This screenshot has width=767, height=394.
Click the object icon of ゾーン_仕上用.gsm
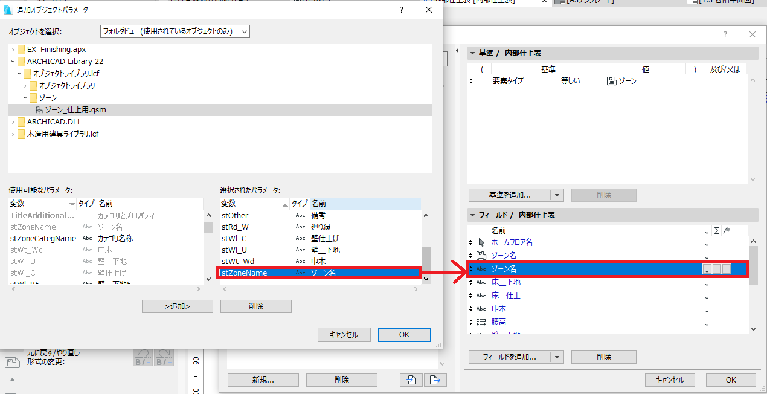(x=39, y=110)
